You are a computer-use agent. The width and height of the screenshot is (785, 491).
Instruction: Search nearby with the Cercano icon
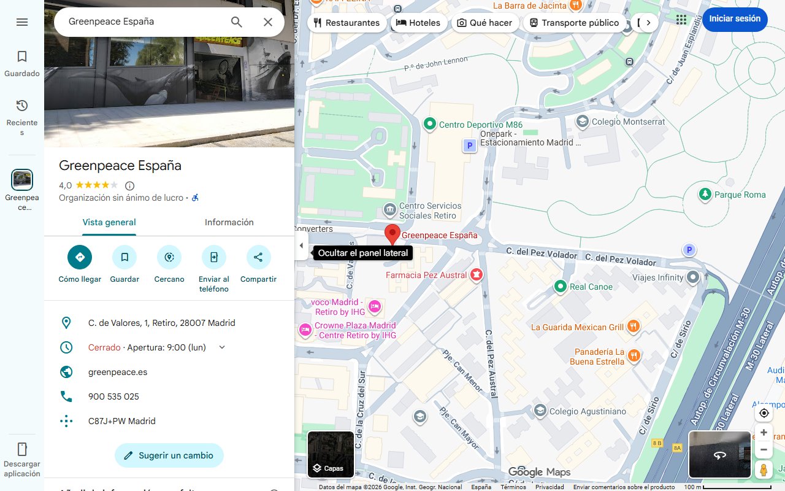click(x=169, y=257)
